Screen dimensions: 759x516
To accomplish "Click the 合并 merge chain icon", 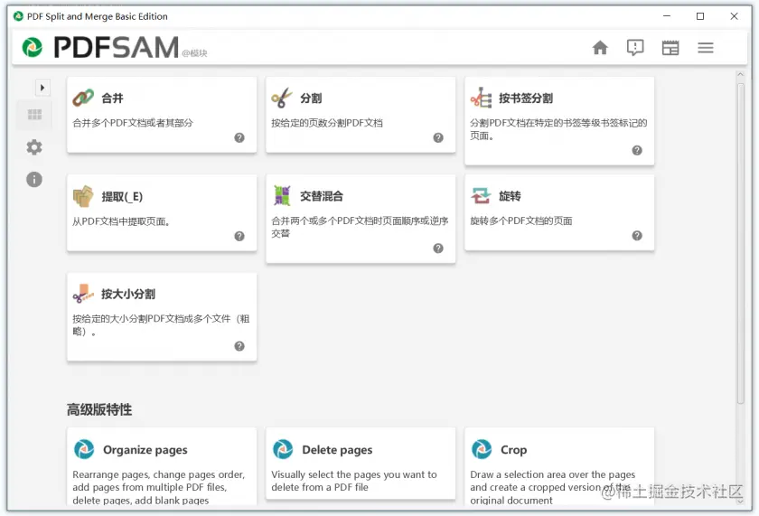I will pyautogui.click(x=83, y=98).
